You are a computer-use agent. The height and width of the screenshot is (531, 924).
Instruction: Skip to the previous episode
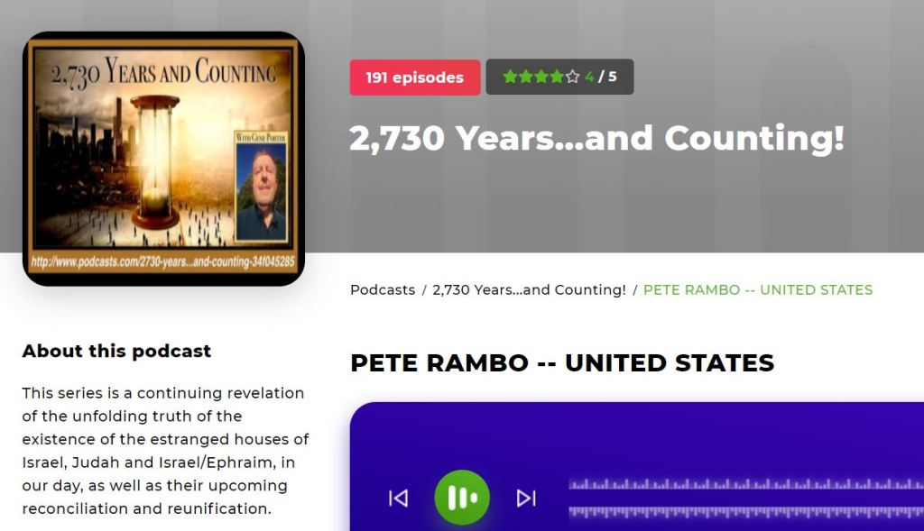(398, 498)
